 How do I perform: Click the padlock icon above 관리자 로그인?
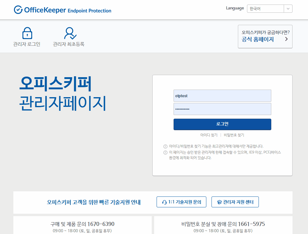(27, 33)
